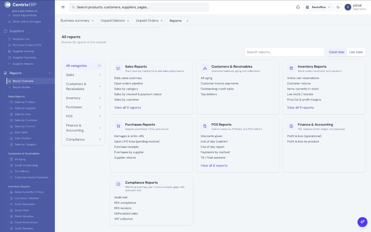This screenshot has width=371, height=232.
Task: Open the Backoffice dropdown
Action: point(318,7)
